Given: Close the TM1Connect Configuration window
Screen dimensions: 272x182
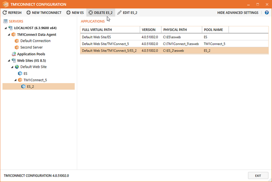Looking at the screenshot, I should (267, 5).
